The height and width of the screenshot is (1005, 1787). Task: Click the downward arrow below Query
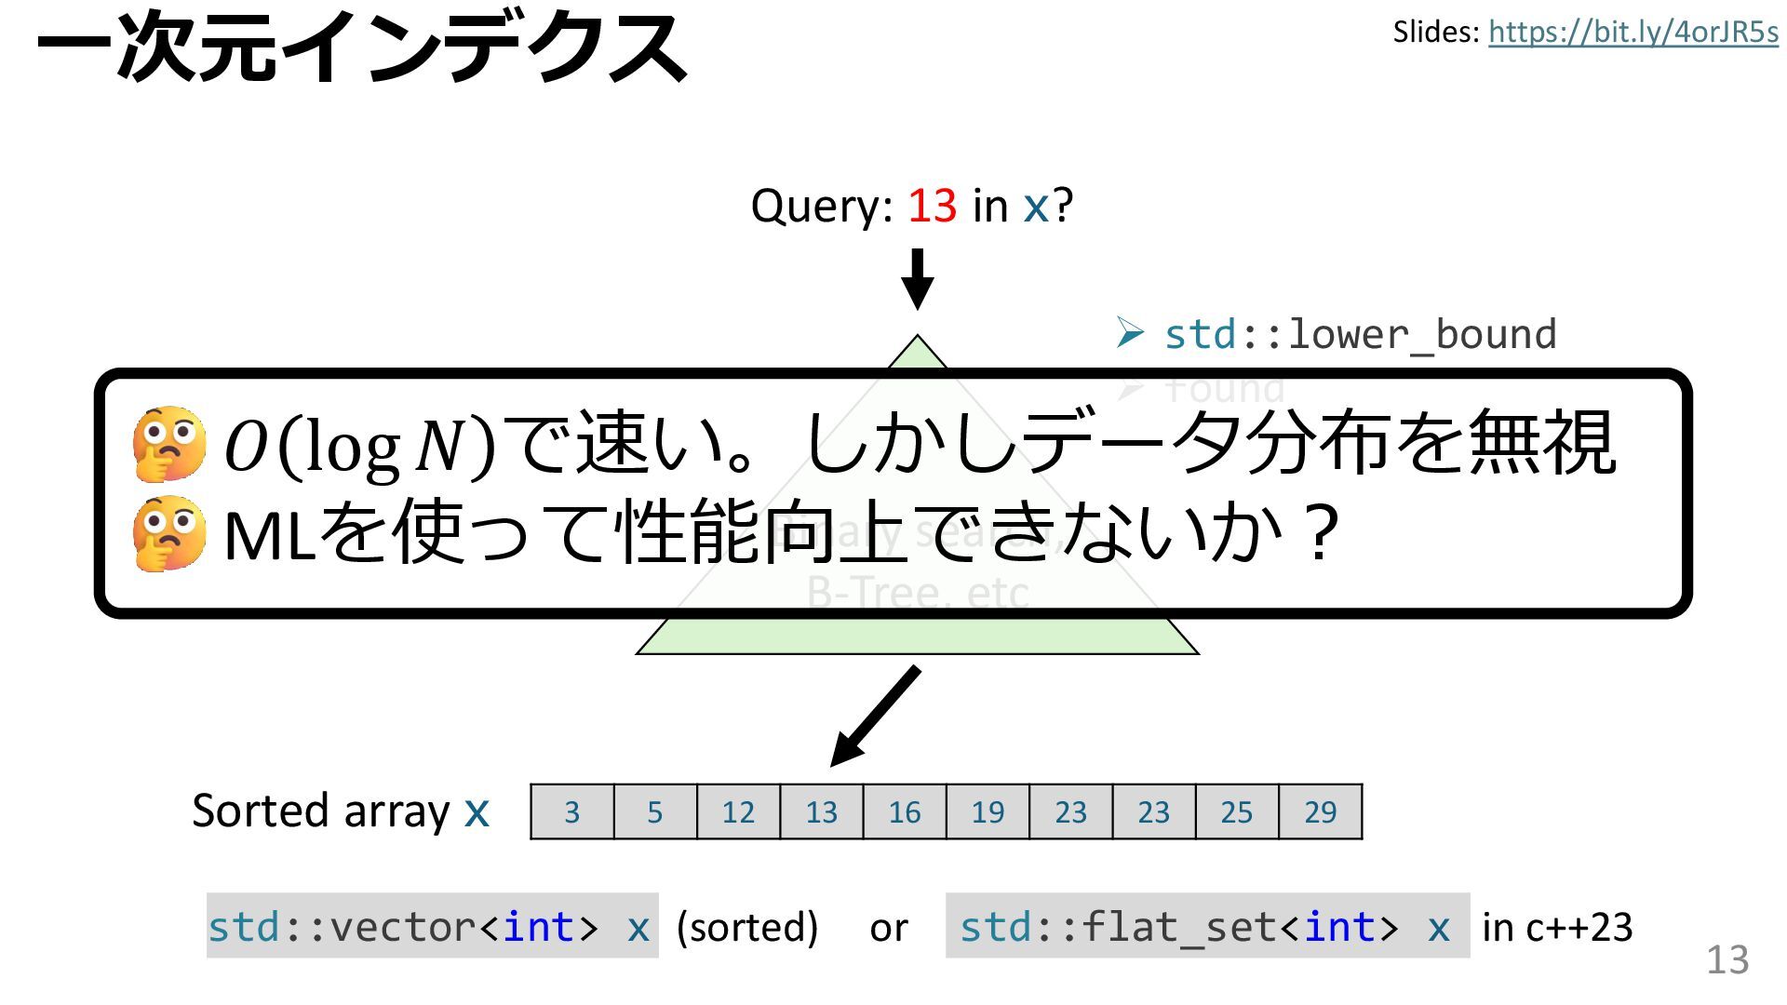(917, 279)
